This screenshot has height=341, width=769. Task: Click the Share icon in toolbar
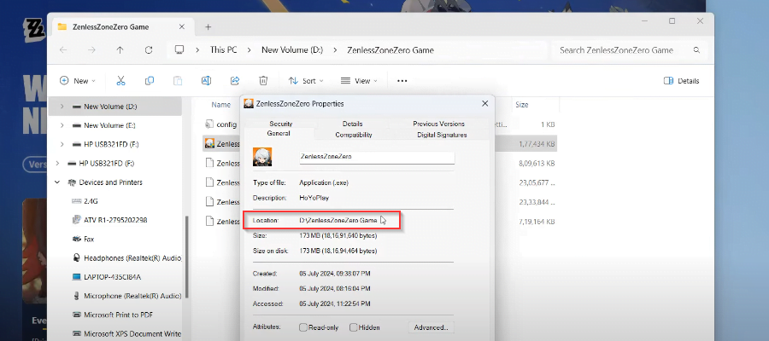point(235,81)
